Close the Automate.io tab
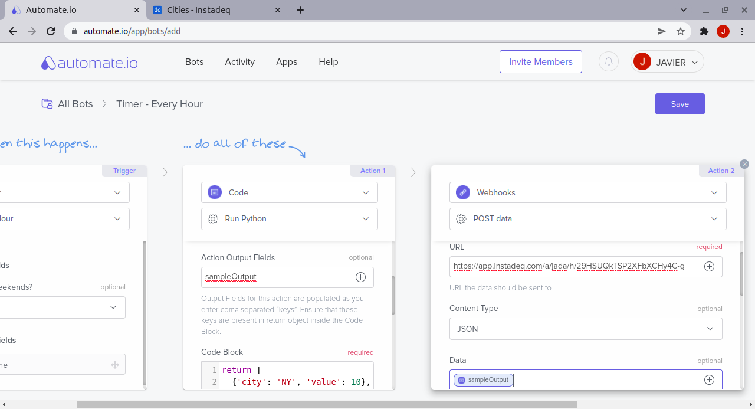The width and height of the screenshot is (755, 409). click(x=136, y=10)
